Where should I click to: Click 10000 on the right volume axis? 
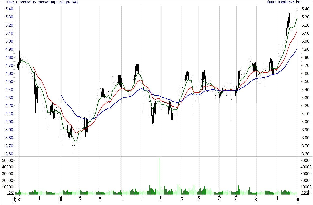tap(306, 187)
